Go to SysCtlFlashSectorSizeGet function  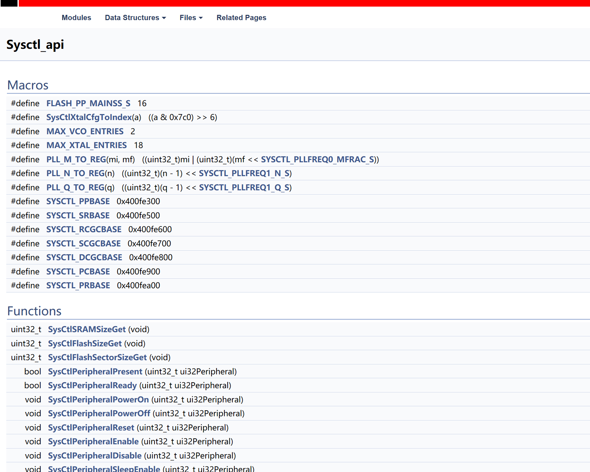point(97,358)
